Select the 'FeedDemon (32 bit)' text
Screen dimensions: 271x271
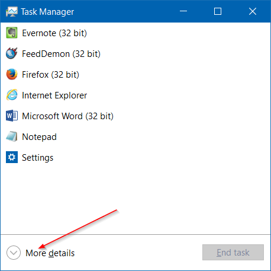tap(61, 54)
